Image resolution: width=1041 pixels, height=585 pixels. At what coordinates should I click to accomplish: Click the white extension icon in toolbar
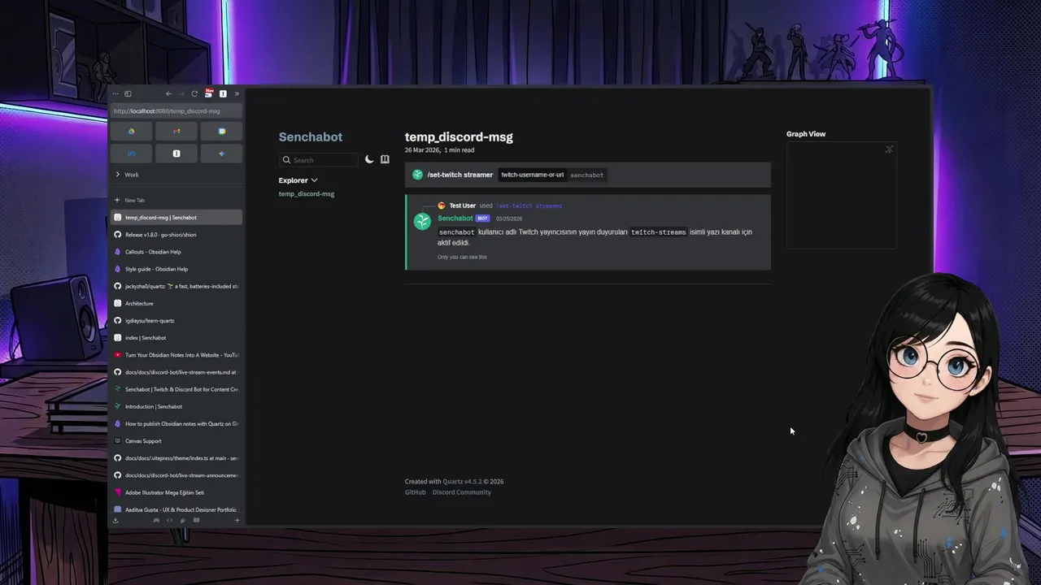223,94
